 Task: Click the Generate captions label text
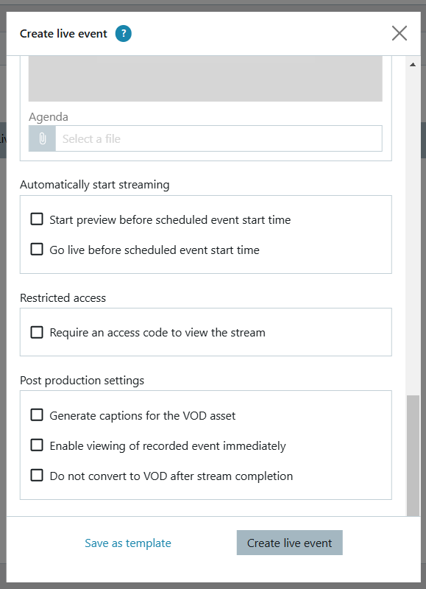[x=143, y=416]
